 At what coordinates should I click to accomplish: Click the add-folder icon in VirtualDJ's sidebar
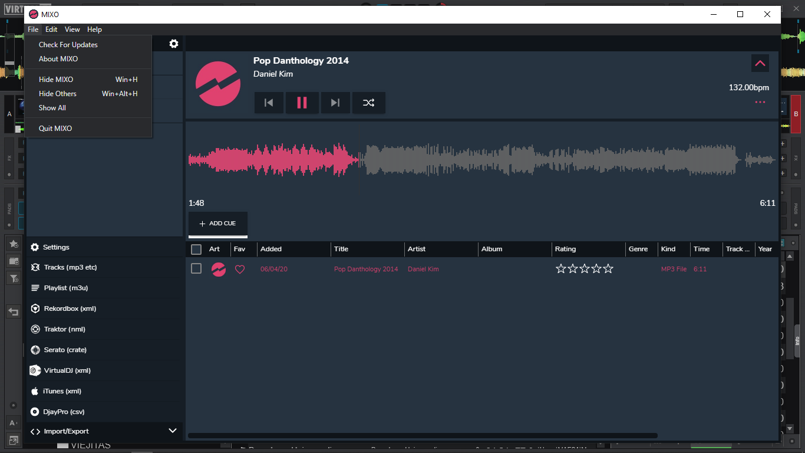tap(14, 261)
